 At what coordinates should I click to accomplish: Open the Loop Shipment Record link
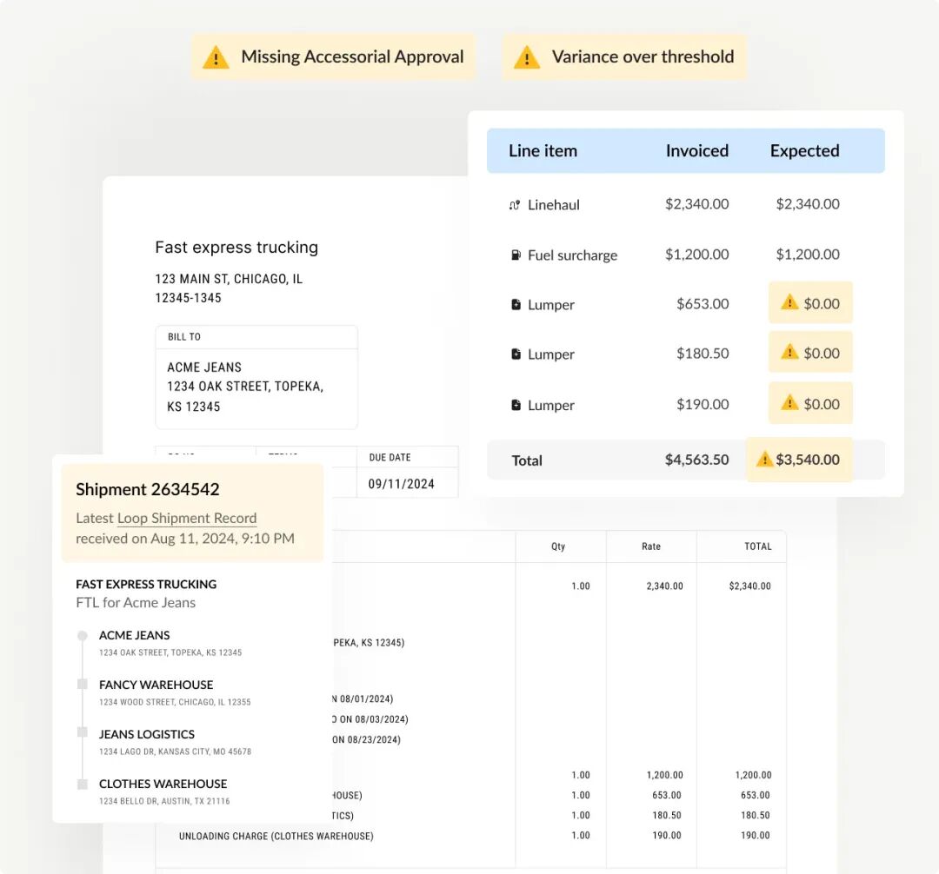pos(187,518)
